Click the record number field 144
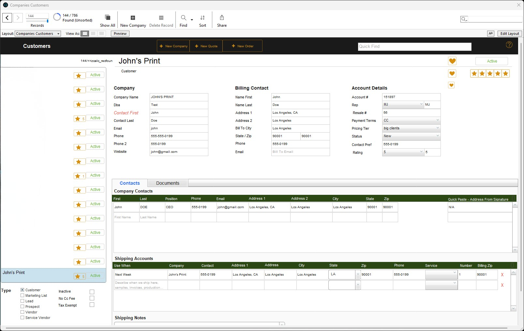Image resolution: width=524 pixels, height=331 pixels. tap(37, 16)
